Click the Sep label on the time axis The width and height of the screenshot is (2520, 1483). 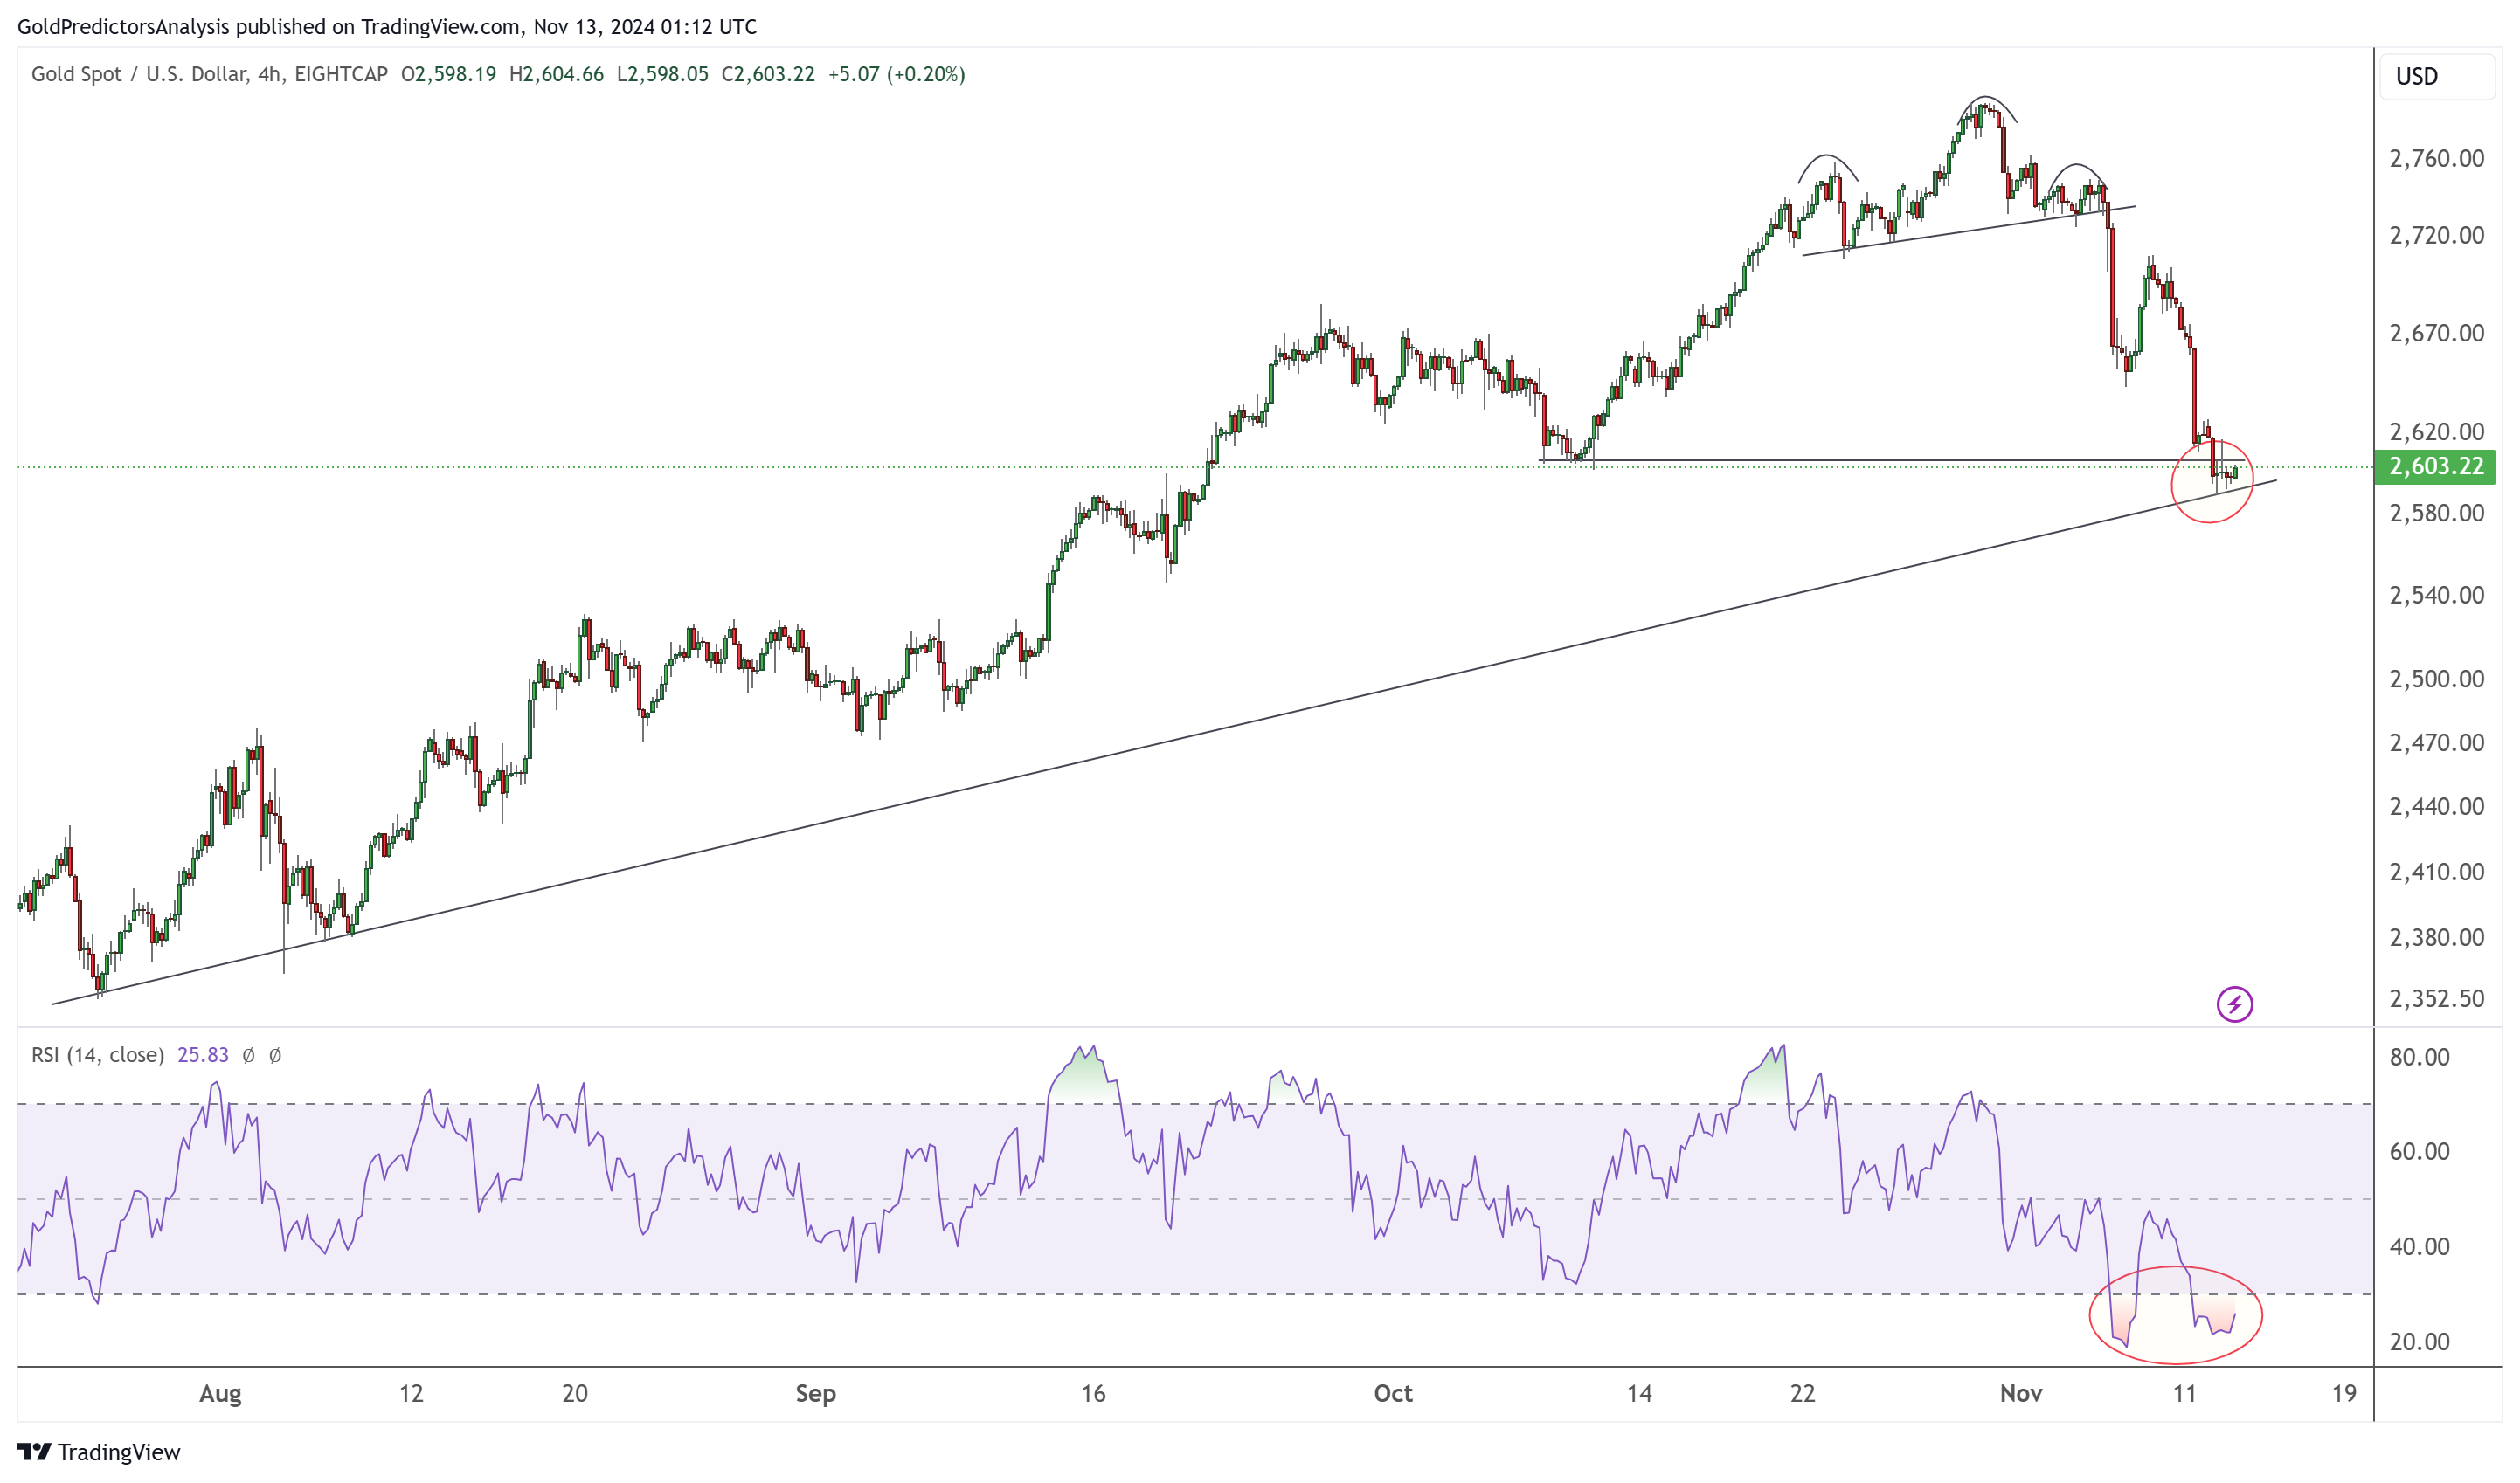click(815, 1393)
